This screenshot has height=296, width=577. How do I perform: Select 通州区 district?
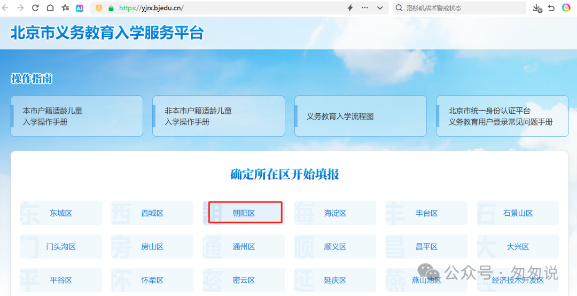point(244,246)
